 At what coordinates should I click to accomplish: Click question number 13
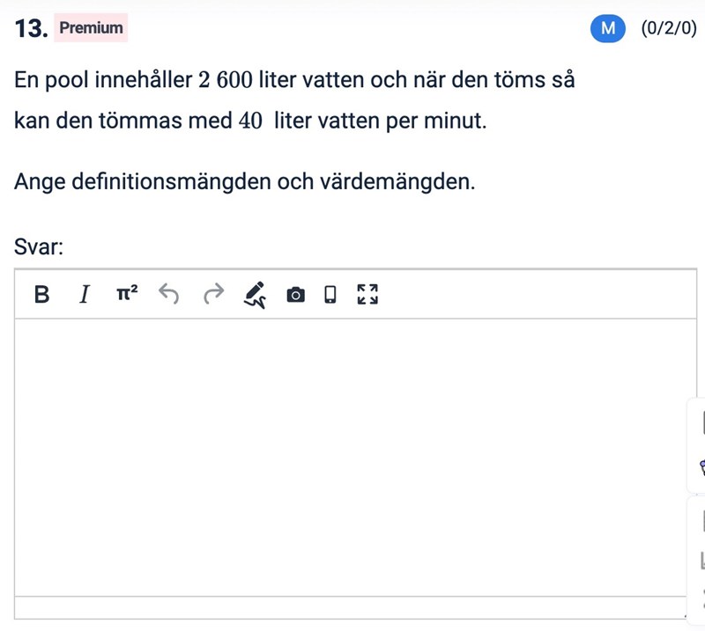(x=30, y=28)
